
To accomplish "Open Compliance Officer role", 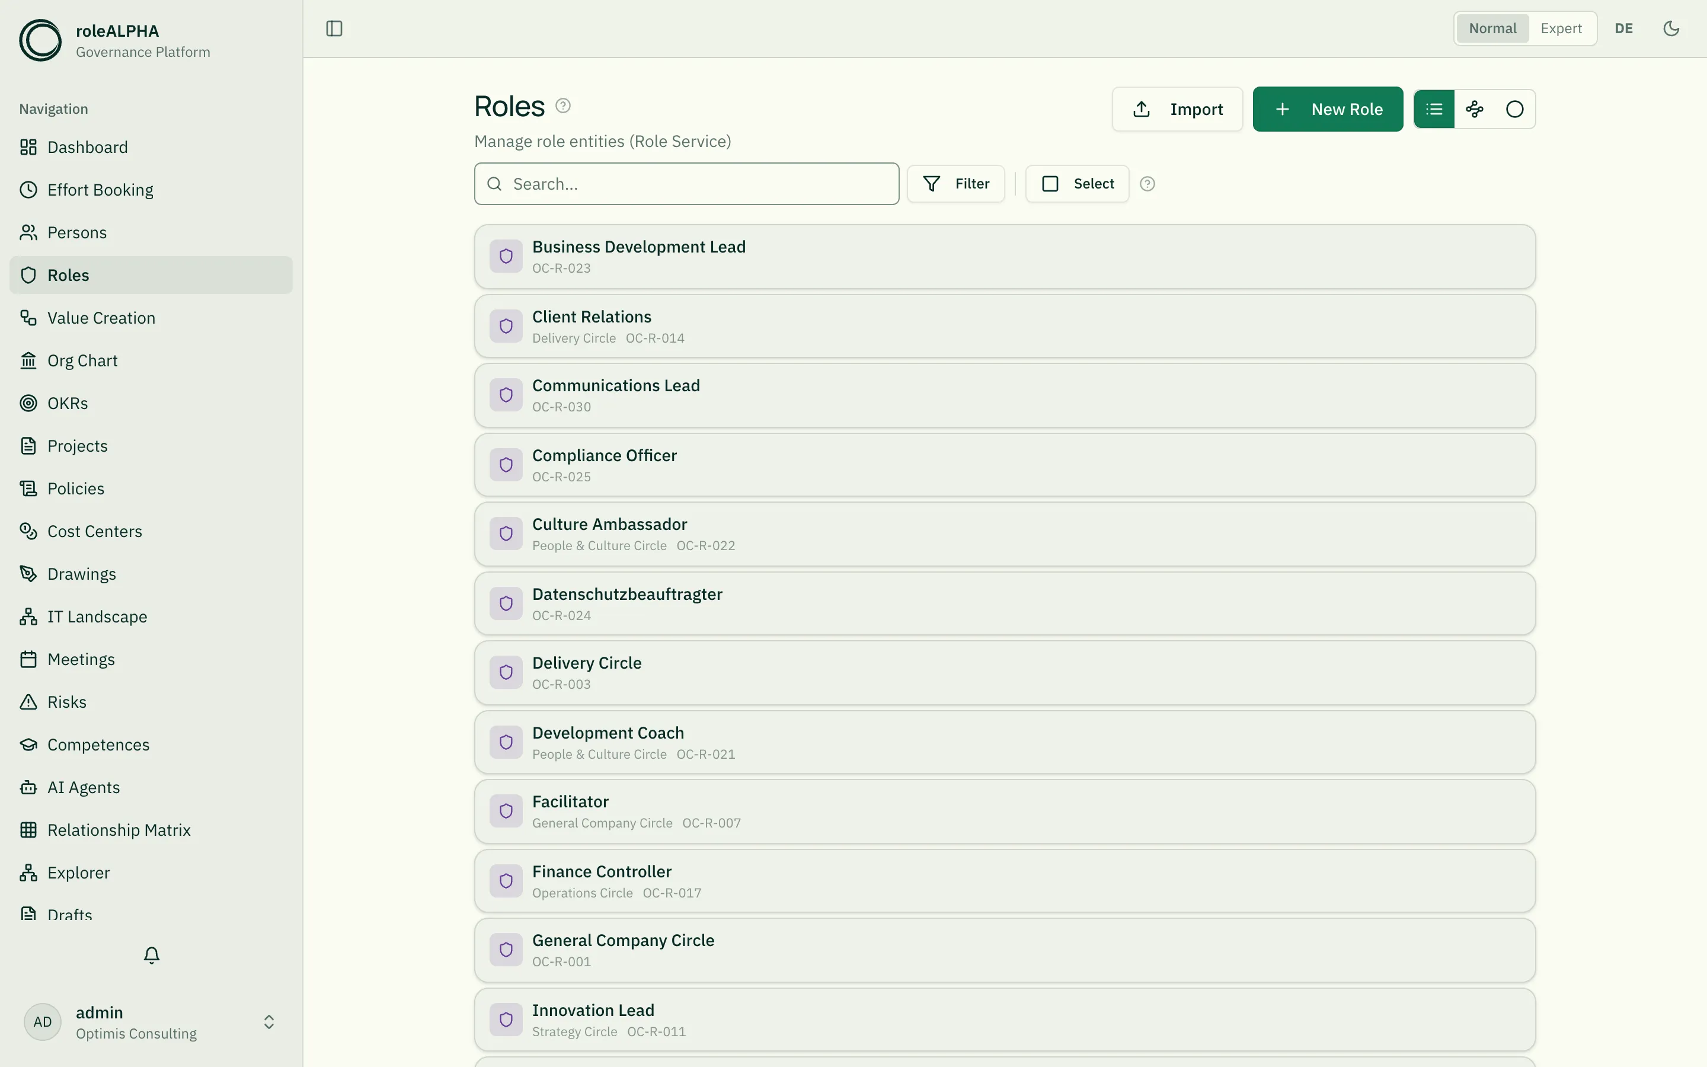I will click(1005, 465).
